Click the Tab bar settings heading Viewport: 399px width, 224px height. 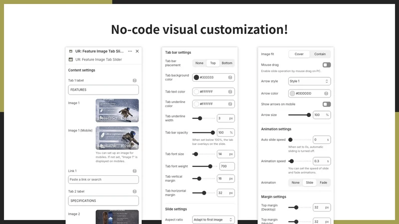pyautogui.click(x=178, y=52)
